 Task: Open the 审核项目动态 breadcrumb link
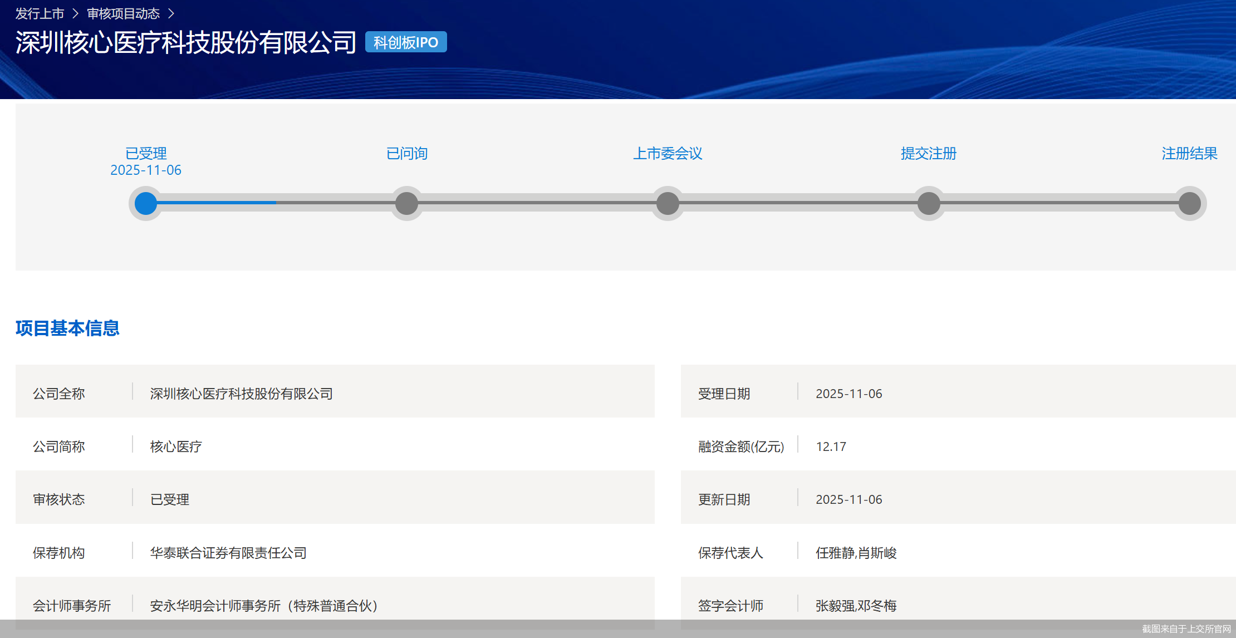[x=122, y=13]
